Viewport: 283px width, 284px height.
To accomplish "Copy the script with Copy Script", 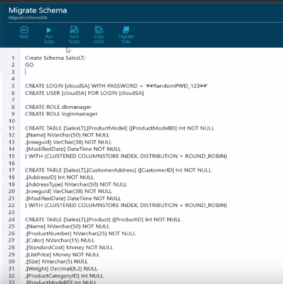I will (99, 35).
